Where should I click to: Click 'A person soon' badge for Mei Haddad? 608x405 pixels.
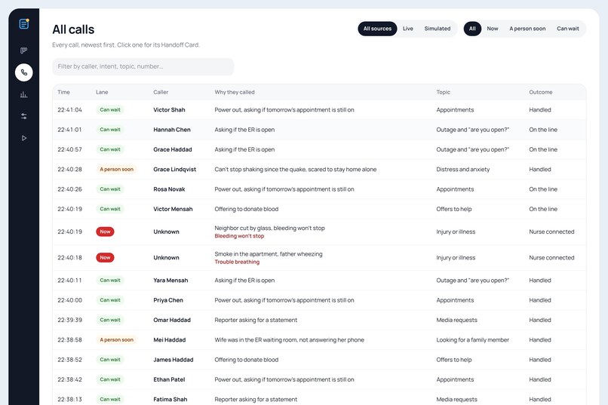point(116,340)
